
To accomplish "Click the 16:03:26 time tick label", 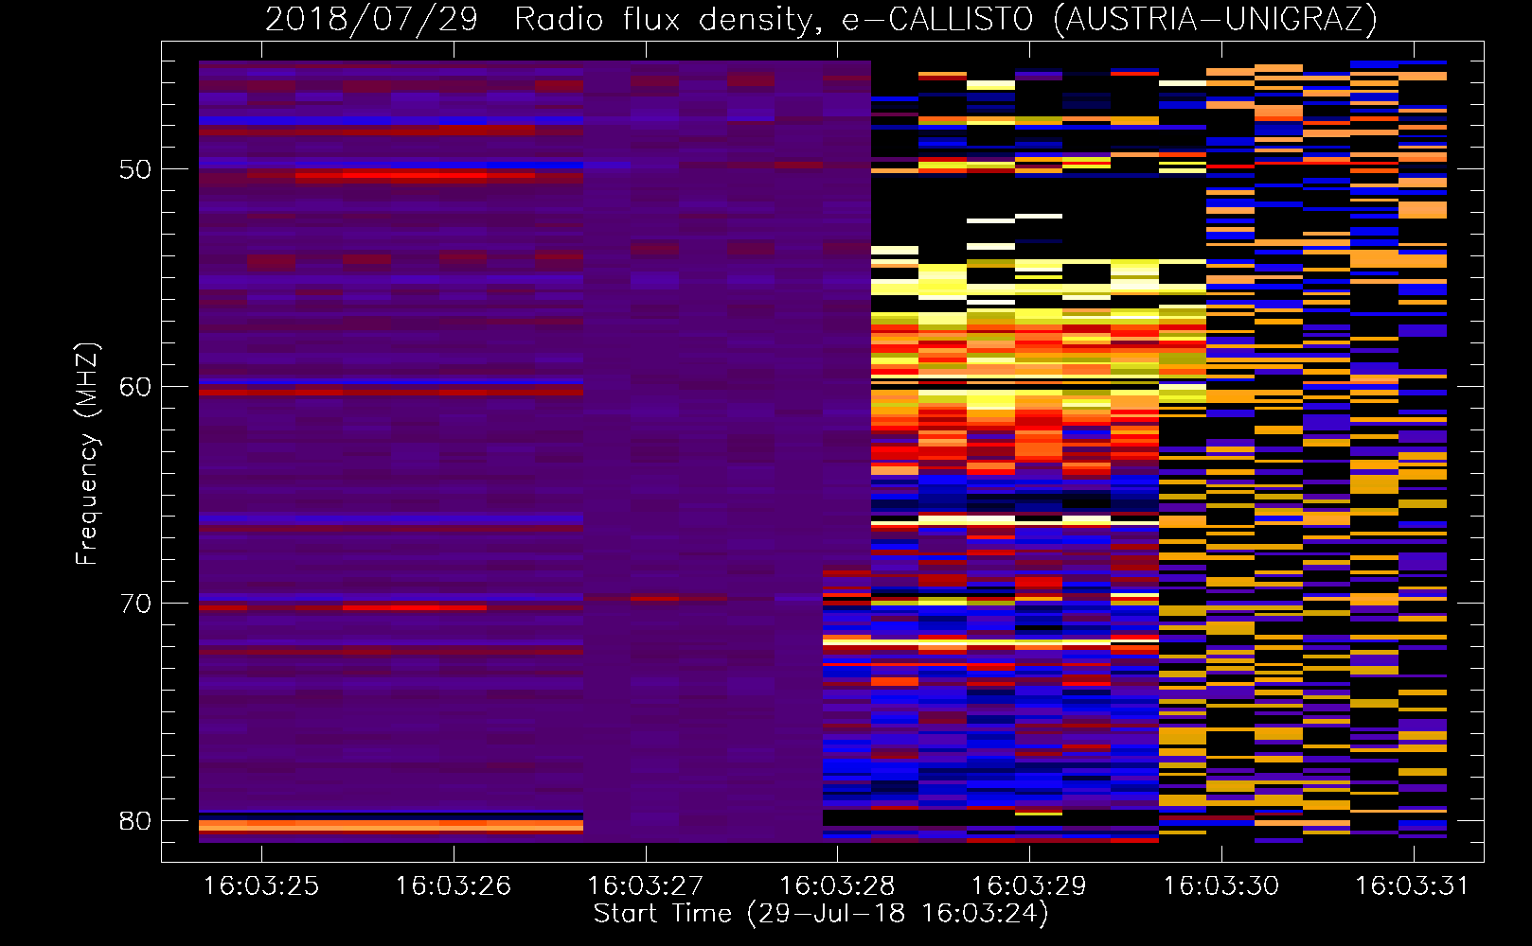I will click(453, 885).
